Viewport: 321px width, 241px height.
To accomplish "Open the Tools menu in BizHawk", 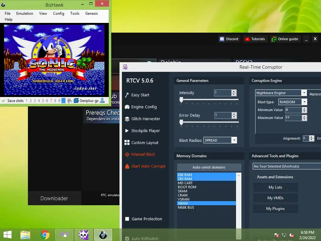I will coord(75,13).
